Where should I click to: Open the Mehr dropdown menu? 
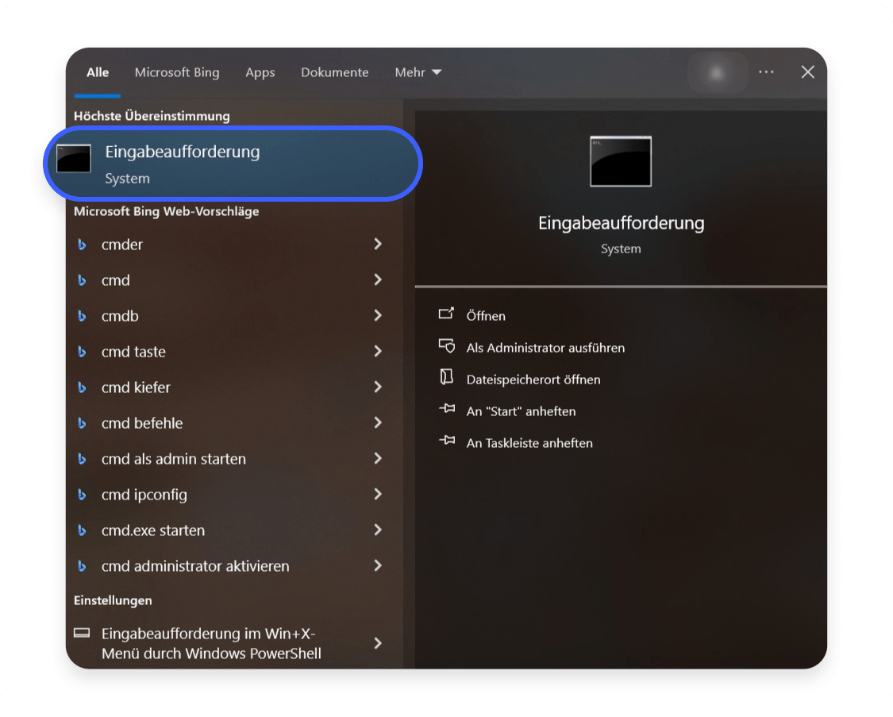tap(418, 72)
